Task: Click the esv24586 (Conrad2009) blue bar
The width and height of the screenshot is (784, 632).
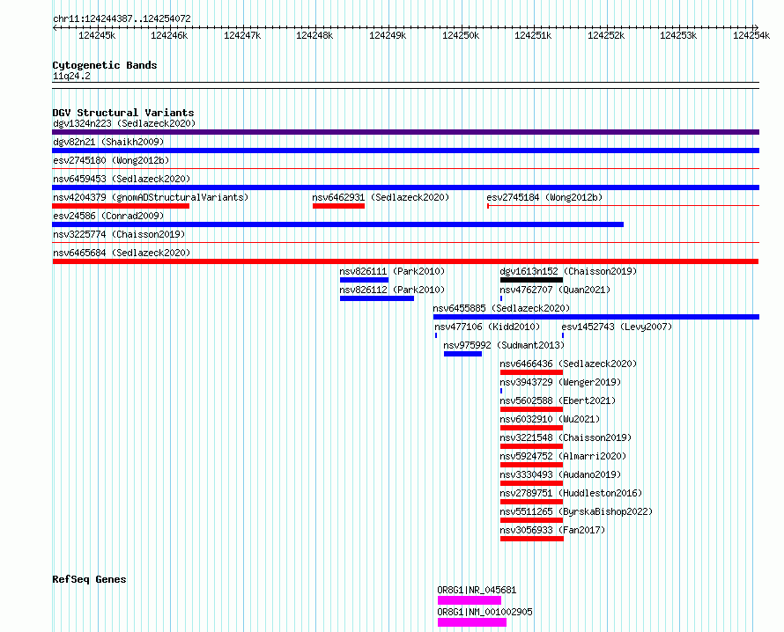Action: point(338,224)
